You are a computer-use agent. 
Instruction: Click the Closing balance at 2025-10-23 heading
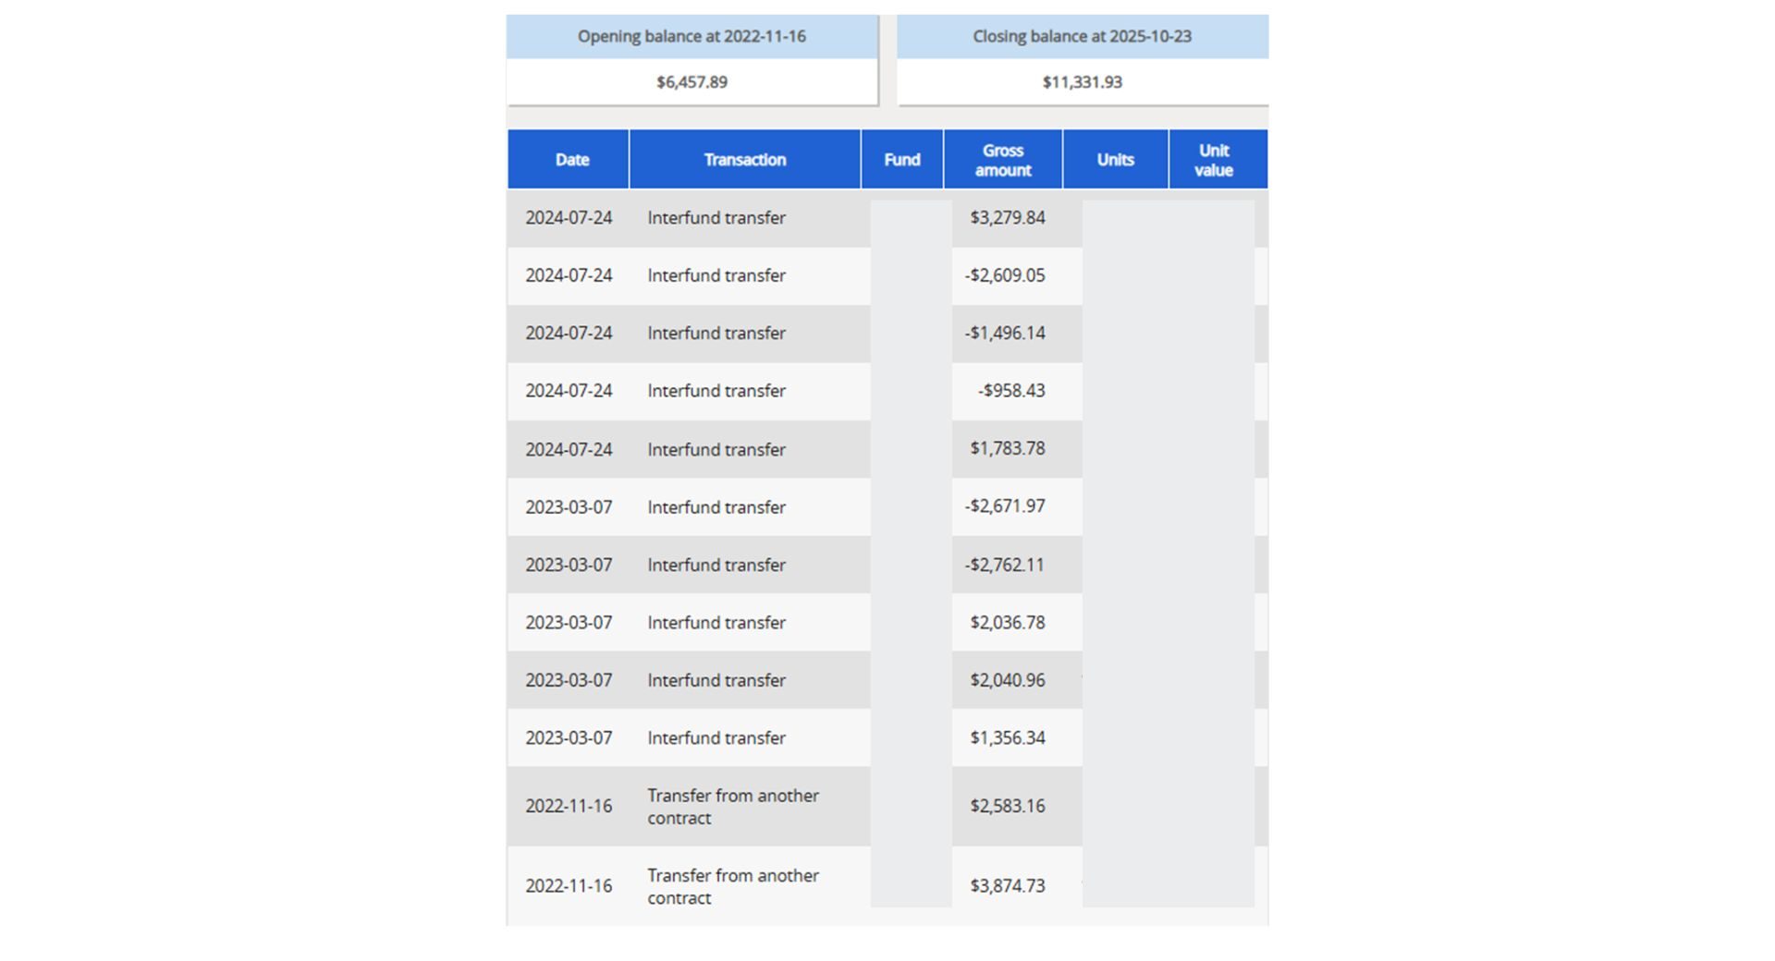pyautogui.click(x=1082, y=37)
